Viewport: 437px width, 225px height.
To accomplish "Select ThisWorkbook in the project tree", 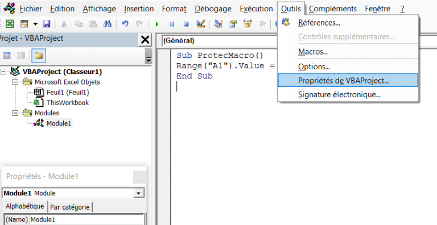I will (68, 103).
